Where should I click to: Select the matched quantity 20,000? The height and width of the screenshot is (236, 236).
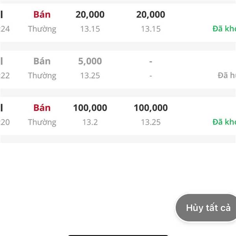(151, 15)
